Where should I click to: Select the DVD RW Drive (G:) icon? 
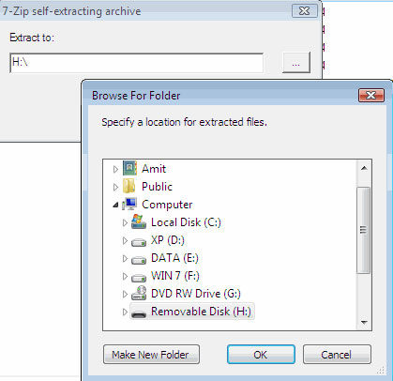(x=139, y=293)
